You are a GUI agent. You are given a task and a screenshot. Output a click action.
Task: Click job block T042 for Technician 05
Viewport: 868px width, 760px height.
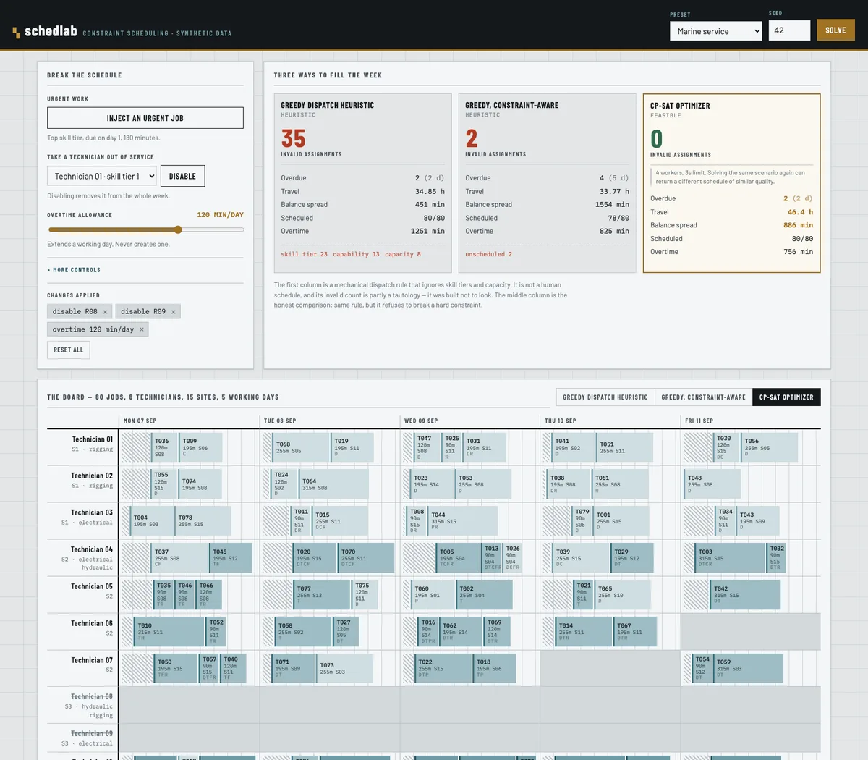click(x=746, y=594)
